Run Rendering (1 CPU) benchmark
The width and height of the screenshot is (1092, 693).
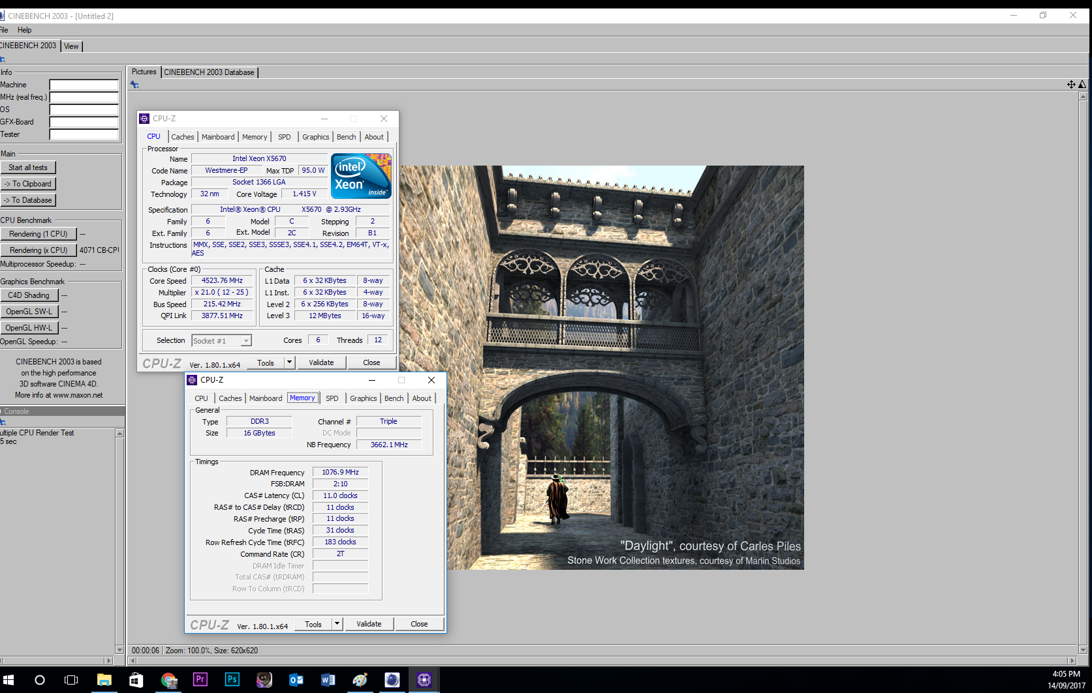(x=39, y=234)
